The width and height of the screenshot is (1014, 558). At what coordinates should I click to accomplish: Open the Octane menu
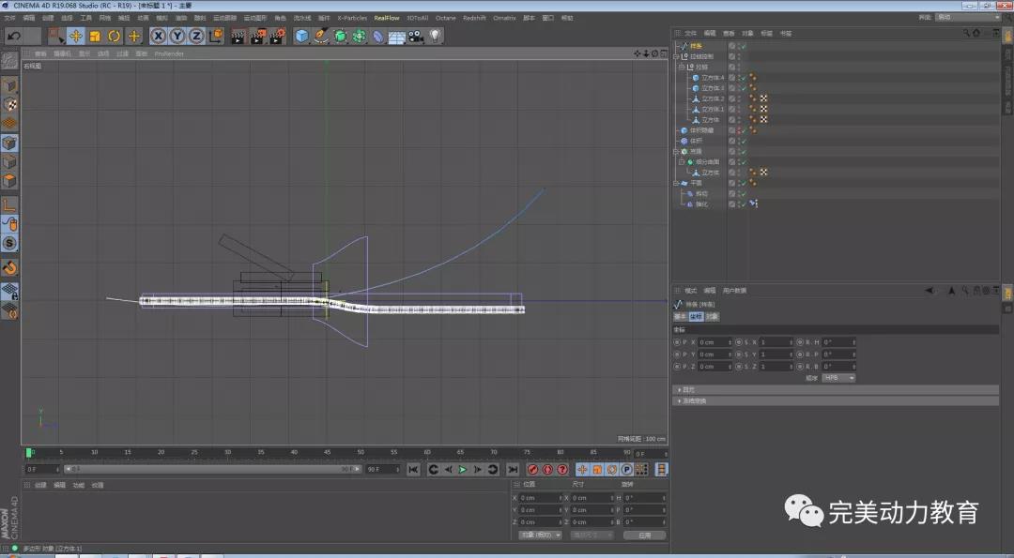(445, 18)
